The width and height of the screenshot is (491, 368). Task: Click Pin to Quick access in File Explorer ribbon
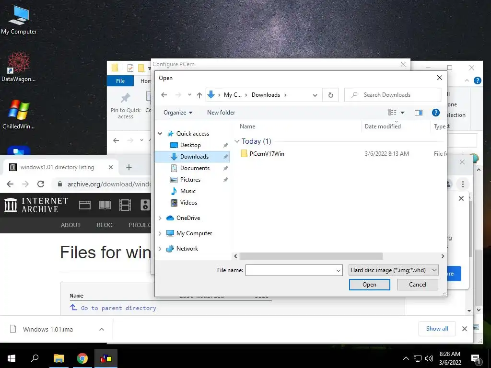pyautogui.click(x=126, y=106)
